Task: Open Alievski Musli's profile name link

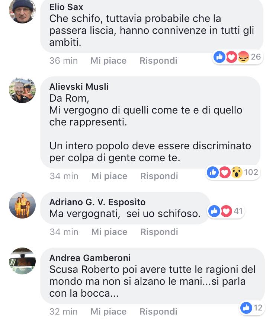Action: pyautogui.click(x=79, y=87)
